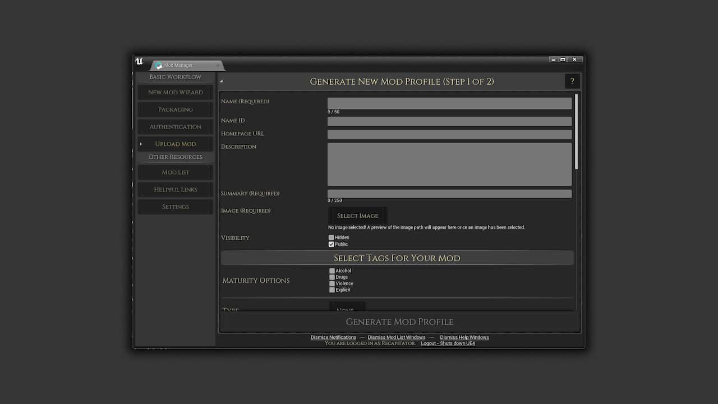This screenshot has height=404, width=718.
Task: Open Settings in the sidebar
Action: coord(176,207)
